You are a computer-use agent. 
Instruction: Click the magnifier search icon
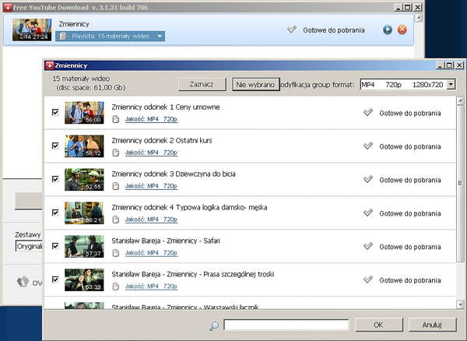(214, 325)
